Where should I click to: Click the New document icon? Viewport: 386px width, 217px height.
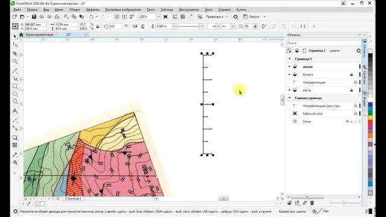click(x=14, y=17)
